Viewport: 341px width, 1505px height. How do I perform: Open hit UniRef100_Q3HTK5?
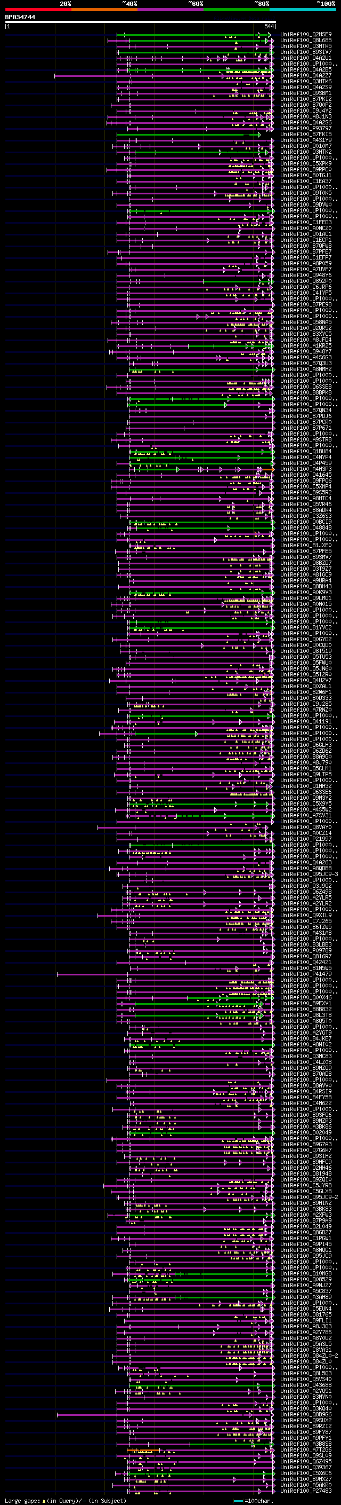[x=305, y=46]
